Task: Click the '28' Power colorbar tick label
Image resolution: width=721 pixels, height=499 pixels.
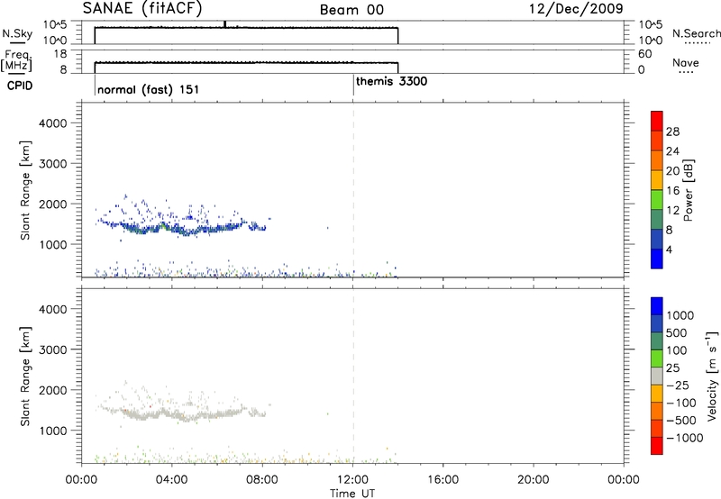Action: click(x=672, y=132)
